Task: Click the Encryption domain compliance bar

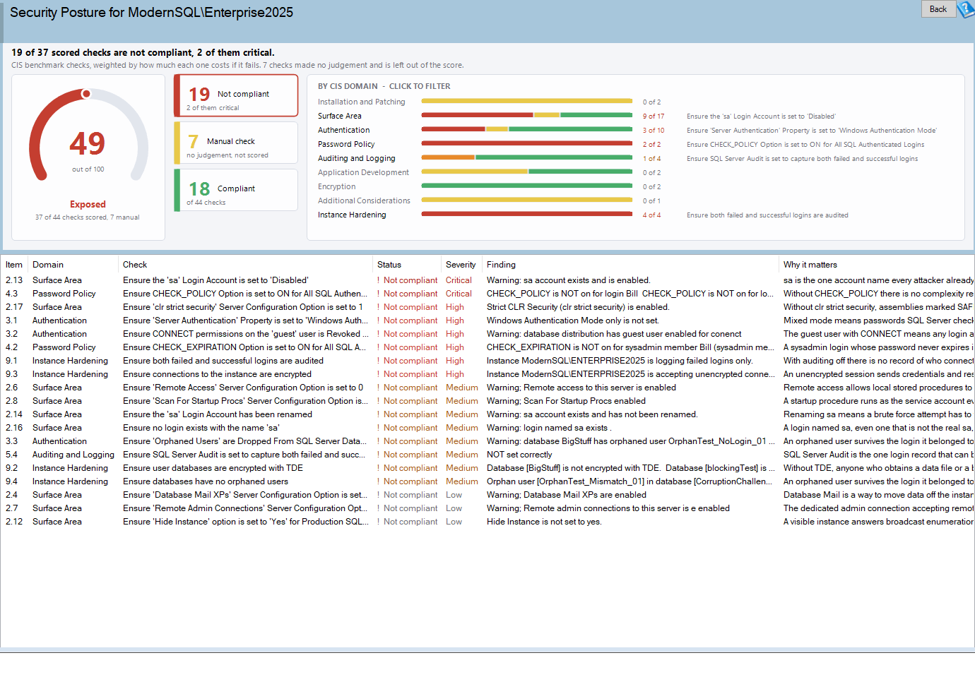Action: tap(527, 186)
